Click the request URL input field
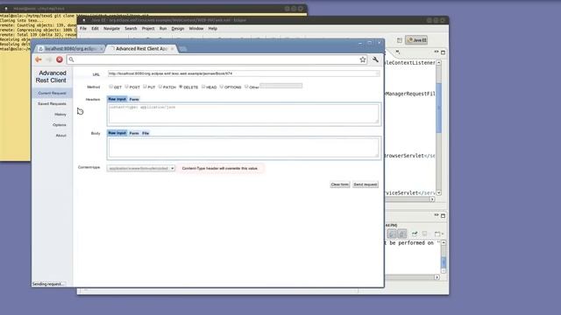561x315 pixels. (x=244, y=73)
